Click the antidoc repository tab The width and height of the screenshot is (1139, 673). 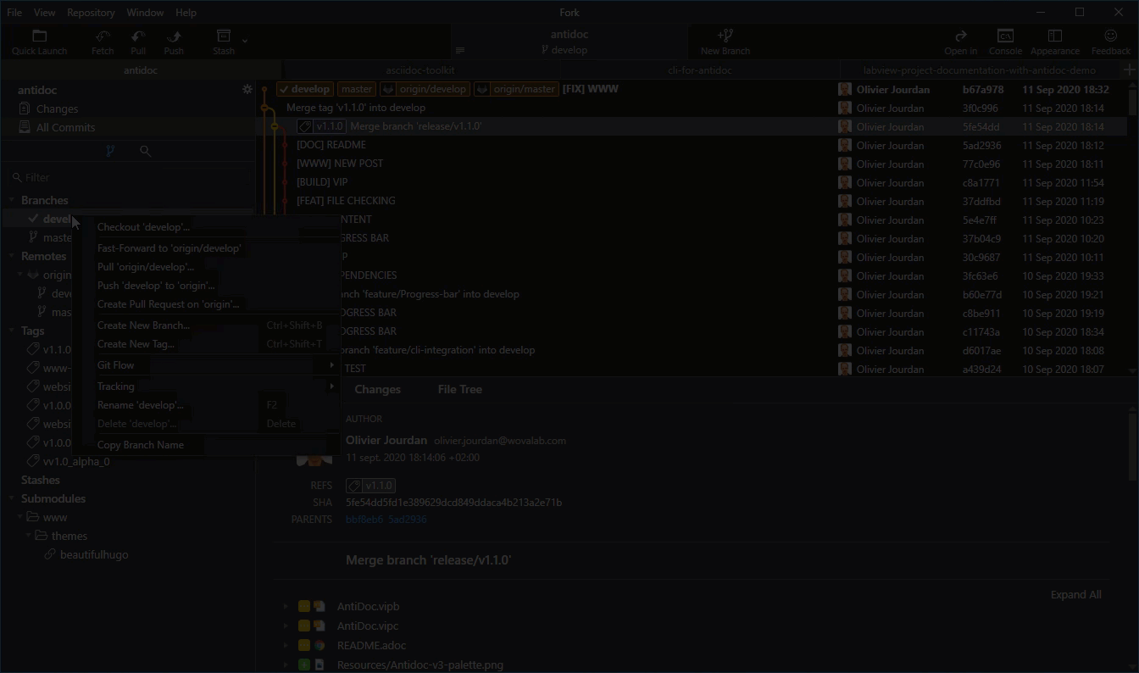pyautogui.click(x=141, y=70)
